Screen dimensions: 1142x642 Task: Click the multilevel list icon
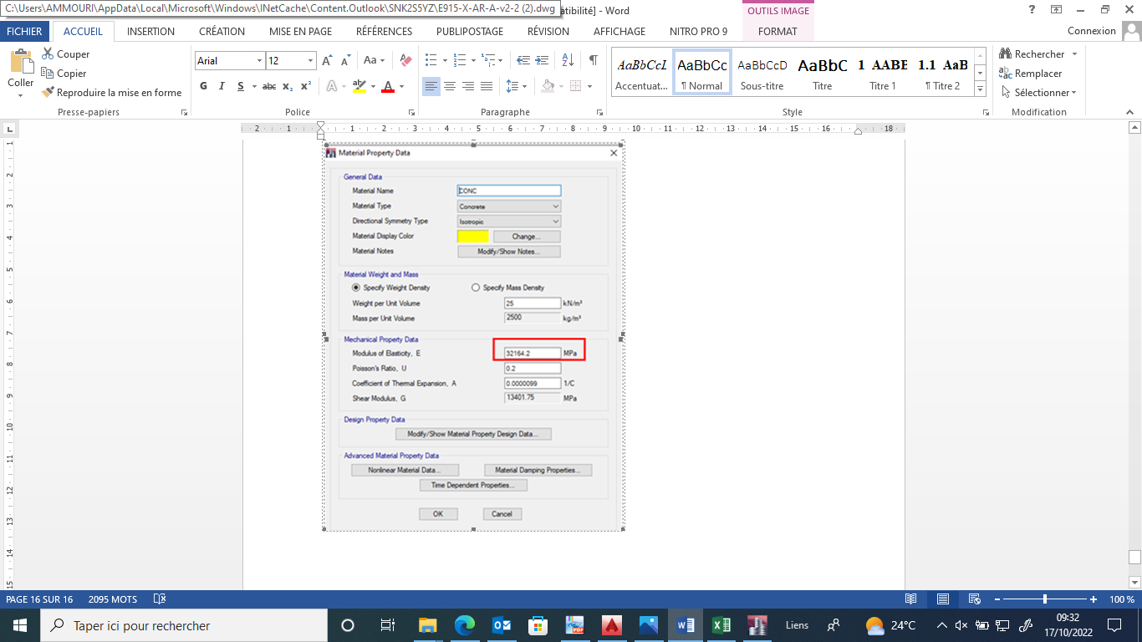[487, 61]
